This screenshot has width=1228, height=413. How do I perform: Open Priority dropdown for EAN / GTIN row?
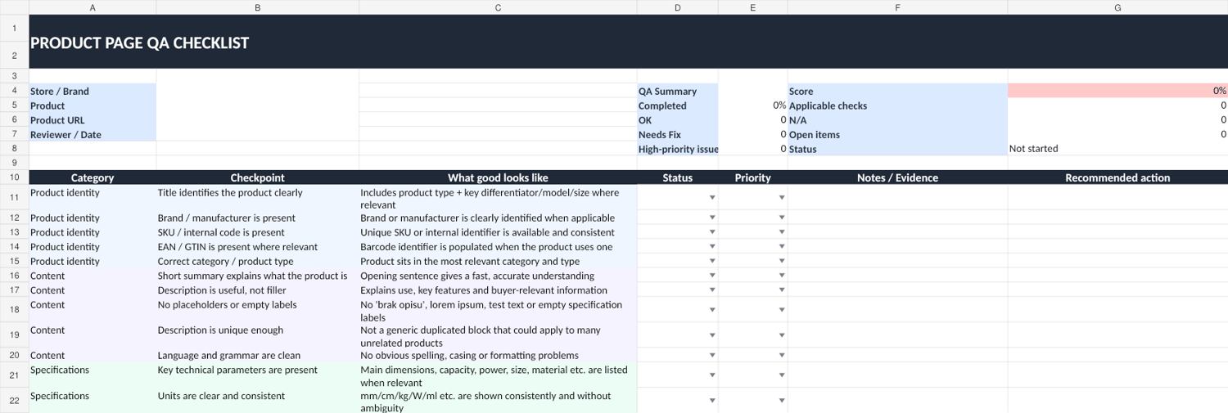(782, 247)
